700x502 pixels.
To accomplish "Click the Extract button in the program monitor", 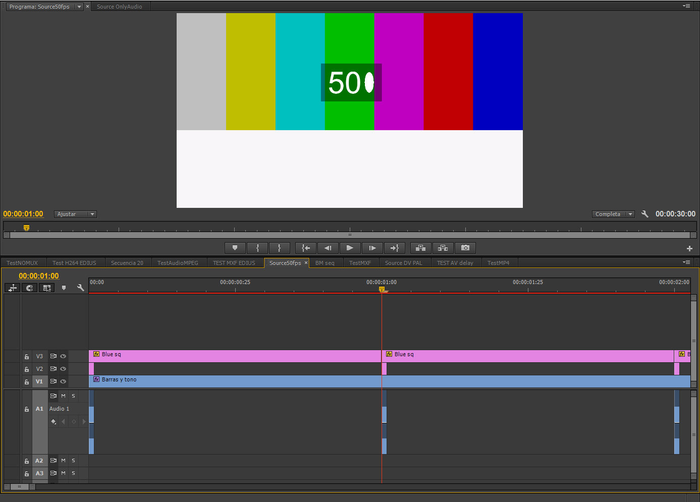I will (x=443, y=248).
